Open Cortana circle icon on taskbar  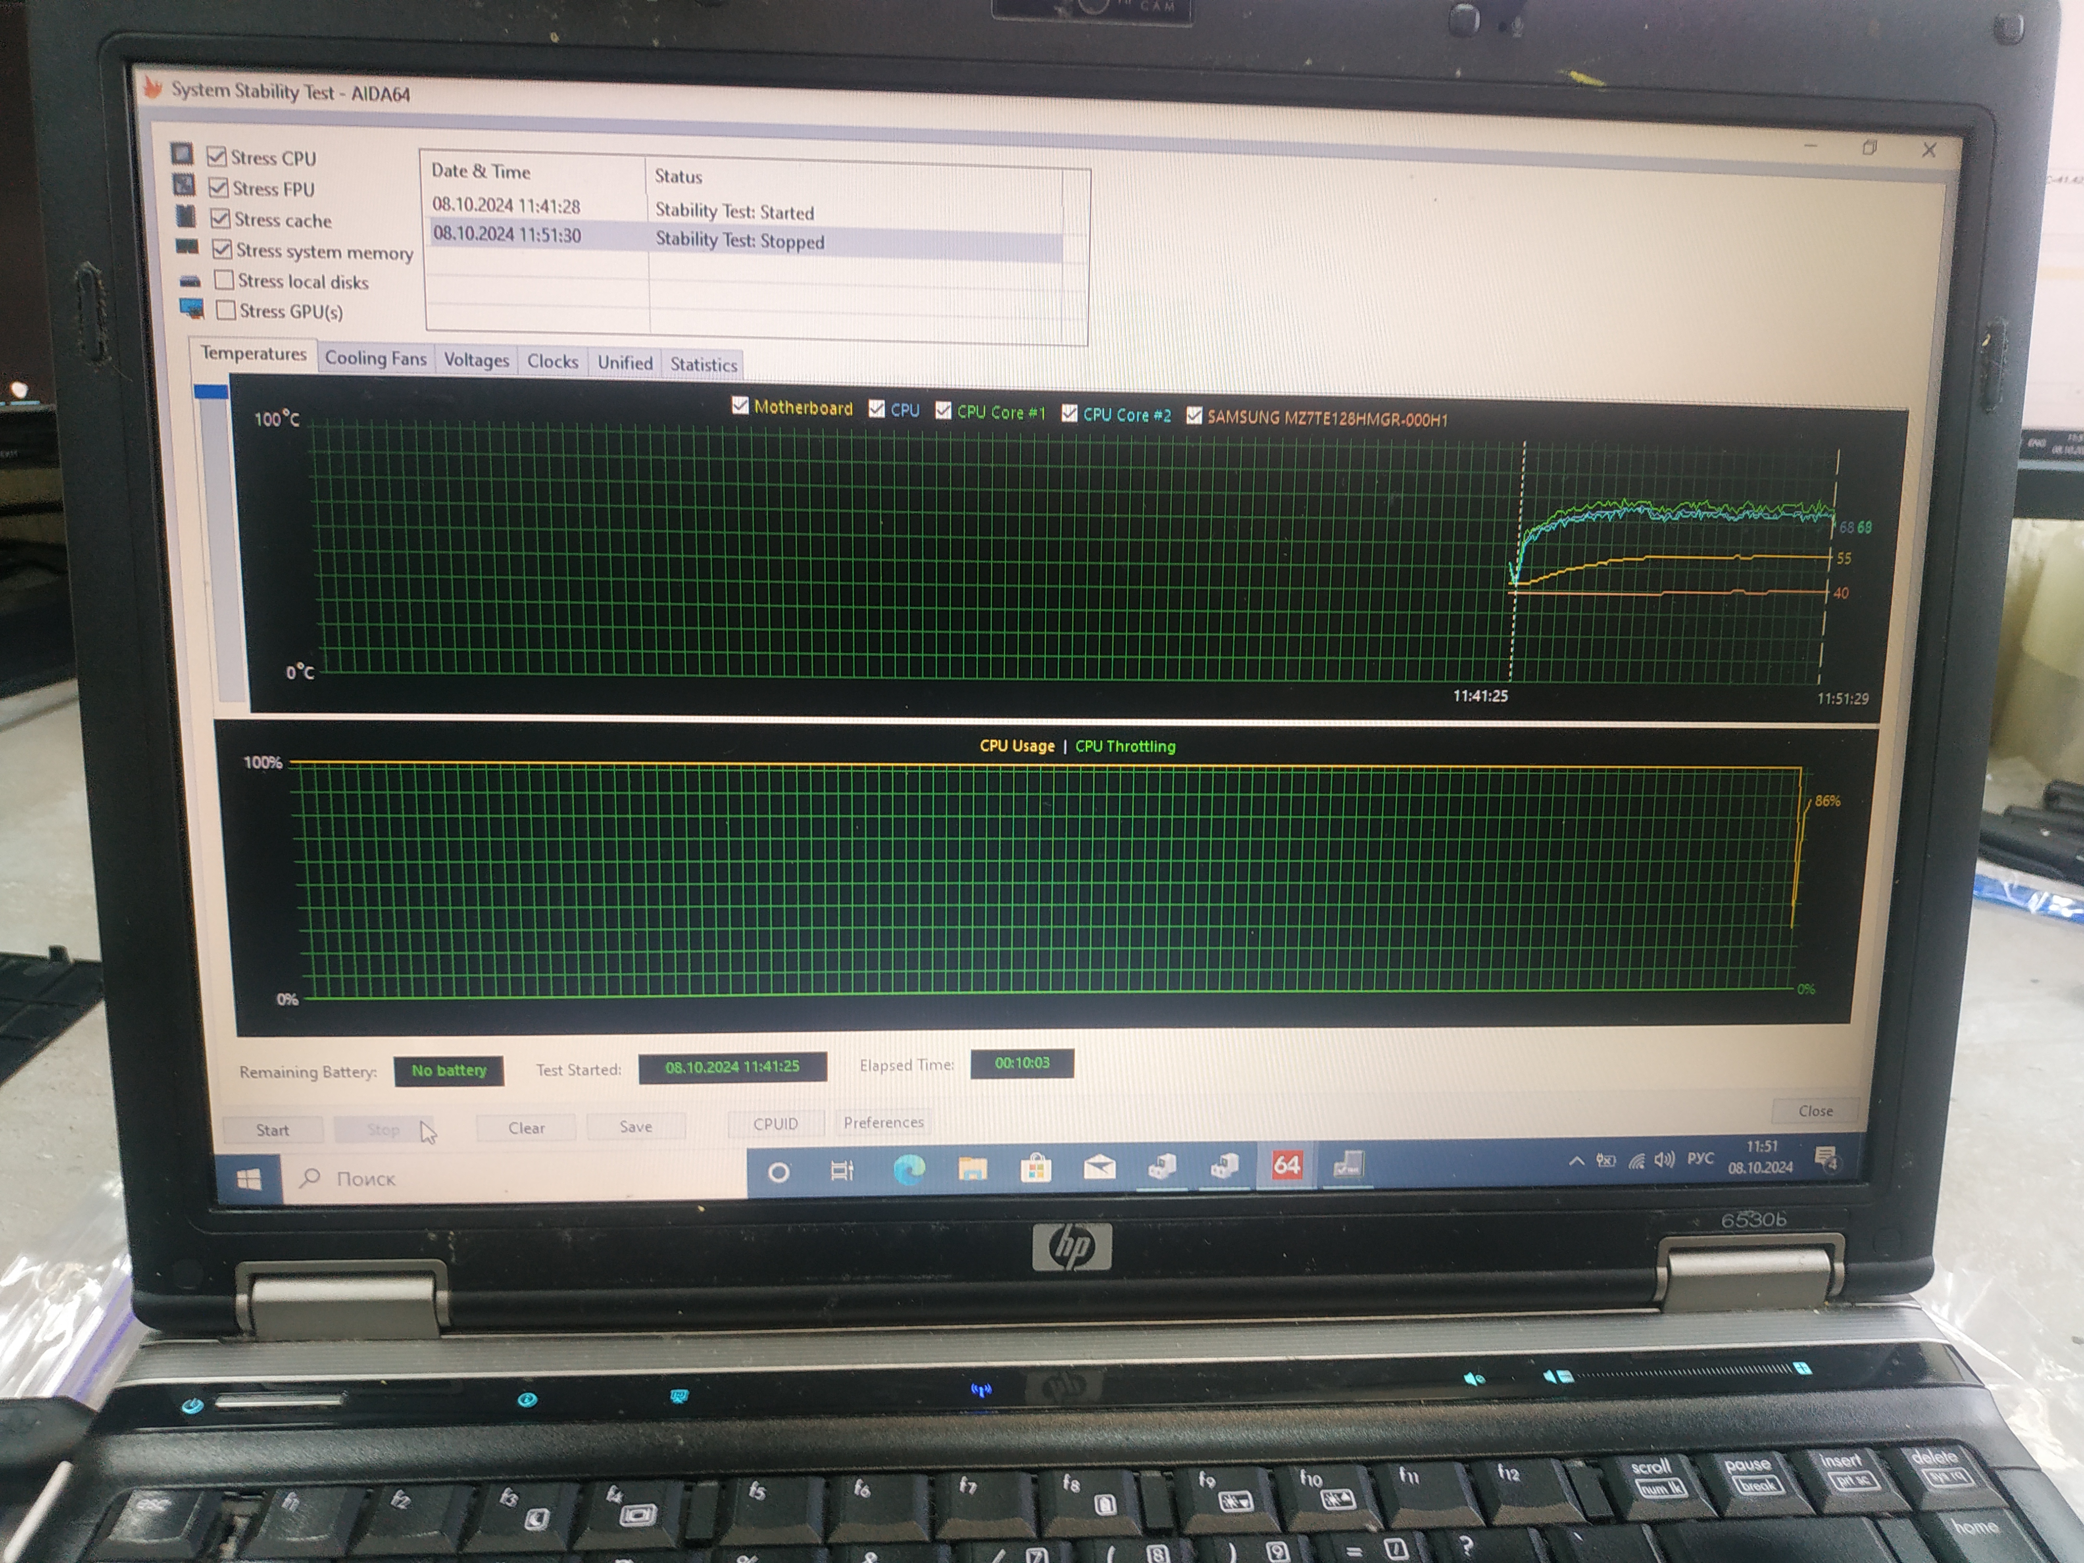[778, 1172]
